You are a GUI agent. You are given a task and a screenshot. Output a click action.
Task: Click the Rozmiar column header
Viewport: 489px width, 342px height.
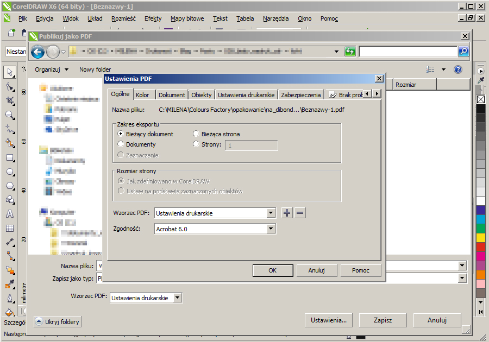click(x=415, y=84)
